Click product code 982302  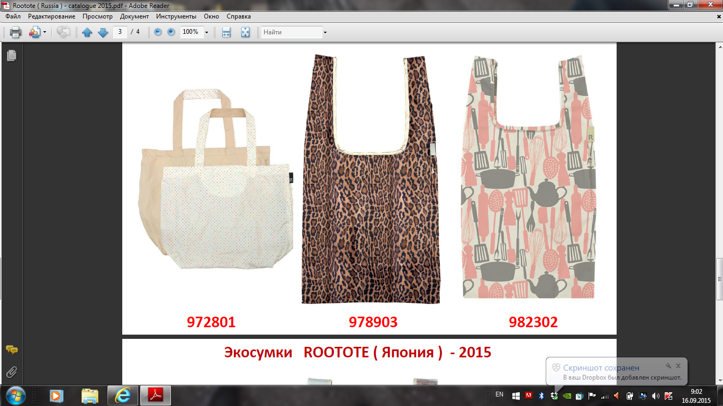pyautogui.click(x=534, y=322)
